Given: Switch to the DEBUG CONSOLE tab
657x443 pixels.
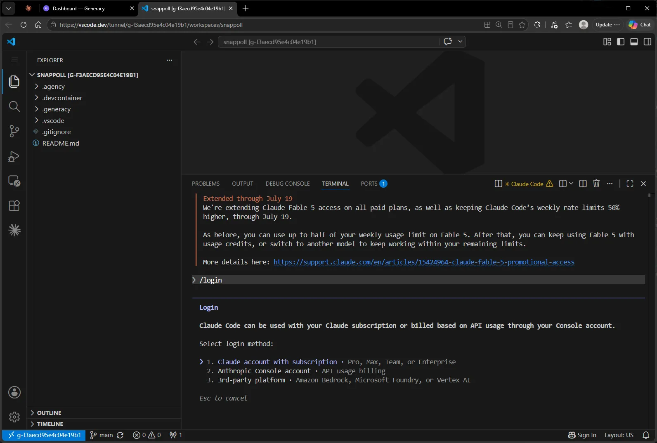Looking at the screenshot, I should [288, 184].
